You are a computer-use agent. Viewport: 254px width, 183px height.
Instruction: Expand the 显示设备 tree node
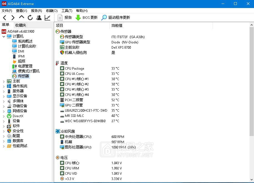(4, 96)
